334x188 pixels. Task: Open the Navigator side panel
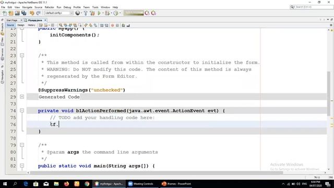pos(2,77)
